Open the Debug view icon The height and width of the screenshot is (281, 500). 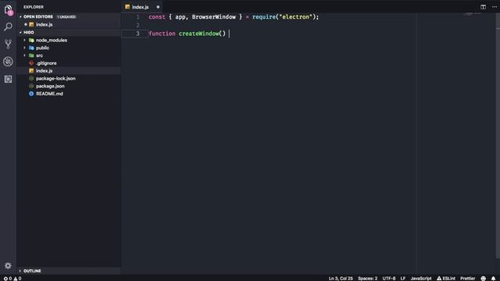tap(9, 62)
